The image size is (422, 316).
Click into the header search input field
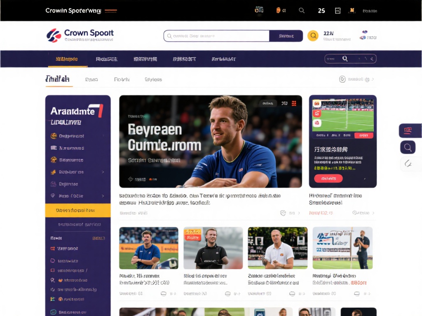tap(216, 36)
